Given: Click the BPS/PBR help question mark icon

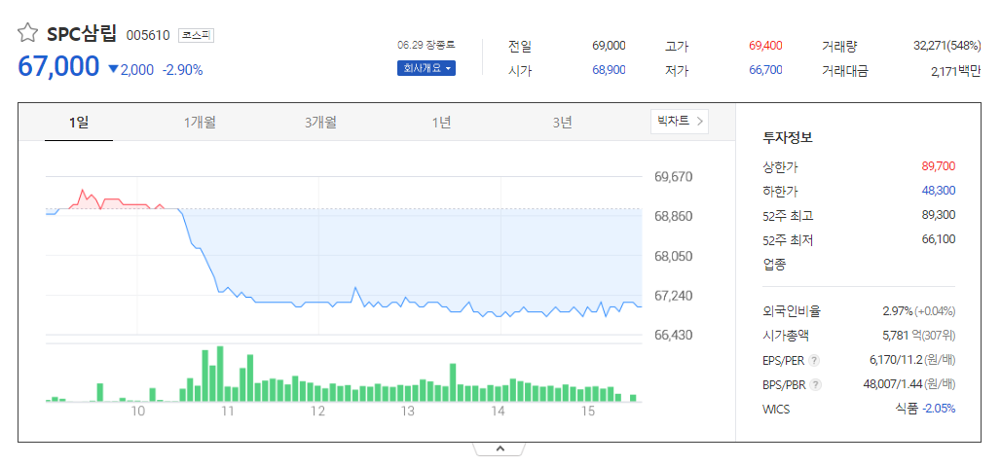Looking at the screenshot, I should pyautogui.click(x=815, y=385).
